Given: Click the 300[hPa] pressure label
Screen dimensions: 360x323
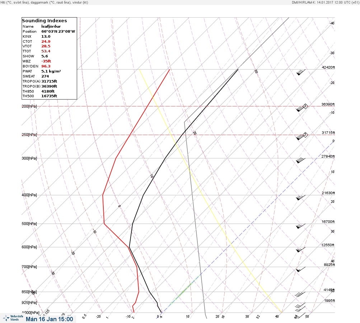Looking at the screenshot, I should pos(29,158).
